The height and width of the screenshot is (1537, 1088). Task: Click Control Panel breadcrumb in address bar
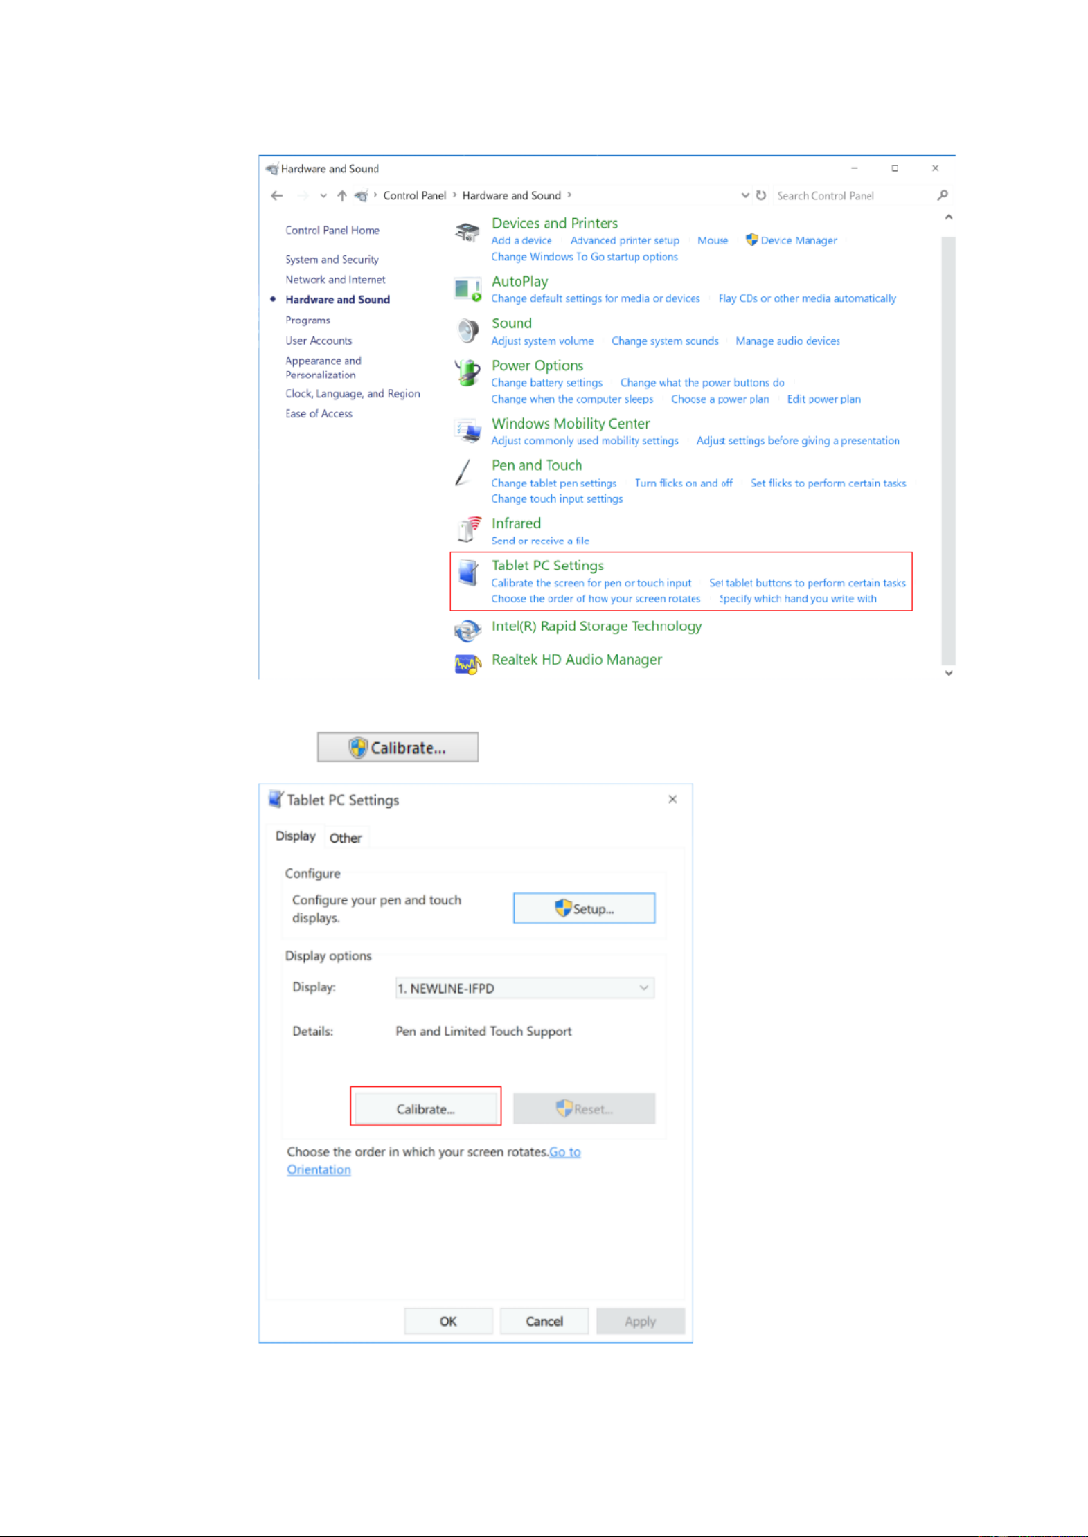click(x=414, y=195)
